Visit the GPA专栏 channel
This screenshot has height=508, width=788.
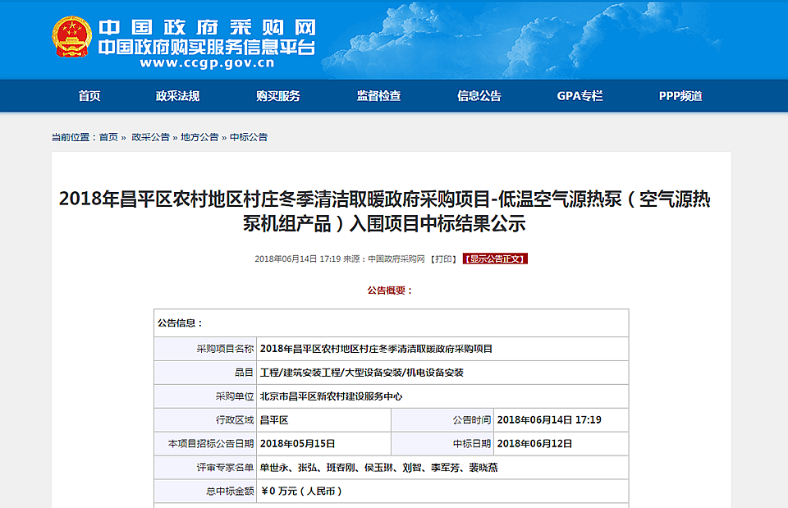[x=578, y=95]
